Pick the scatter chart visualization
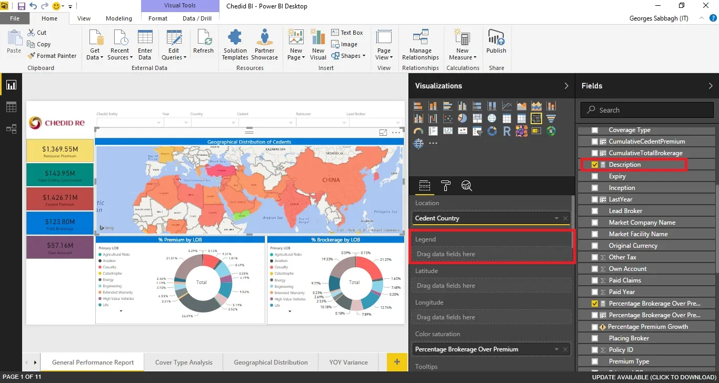The image size is (719, 383). (x=448, y=118)
